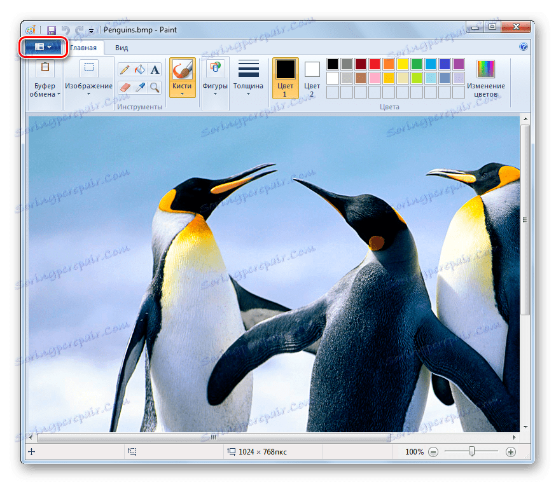
Task: Pick the yellow color swatch in top row
Action: [403, 64]
